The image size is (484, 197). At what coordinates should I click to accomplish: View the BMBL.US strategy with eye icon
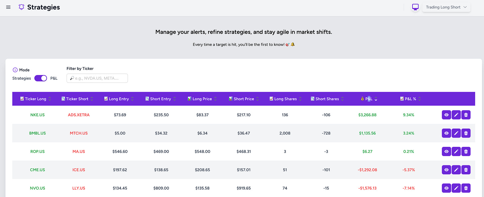[x=446, y=133]
